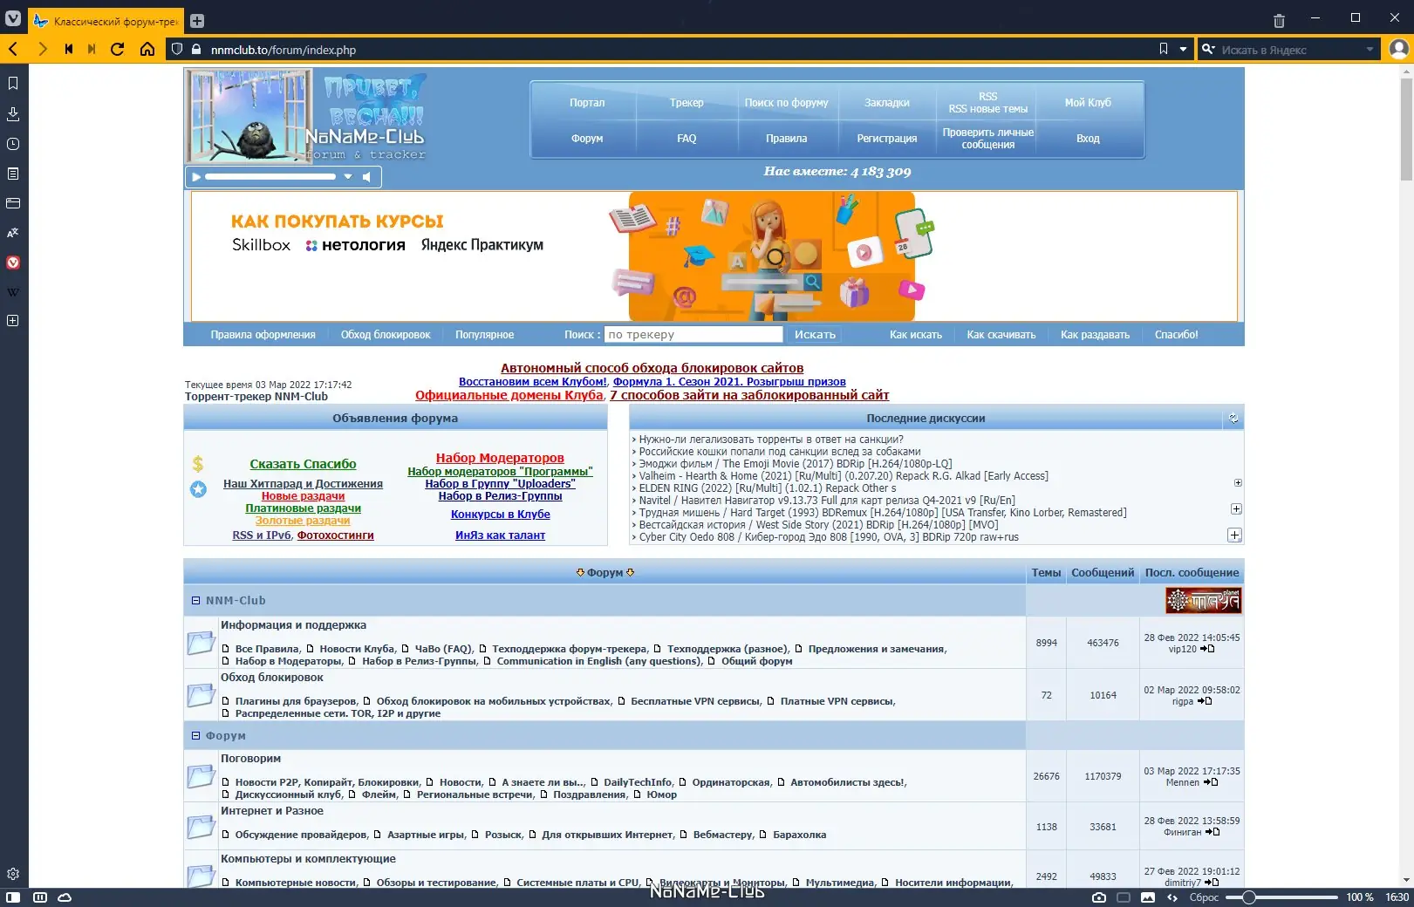1414x907 pixels.
Task: Toggle the sync cloud status
Action: [65, 897]
